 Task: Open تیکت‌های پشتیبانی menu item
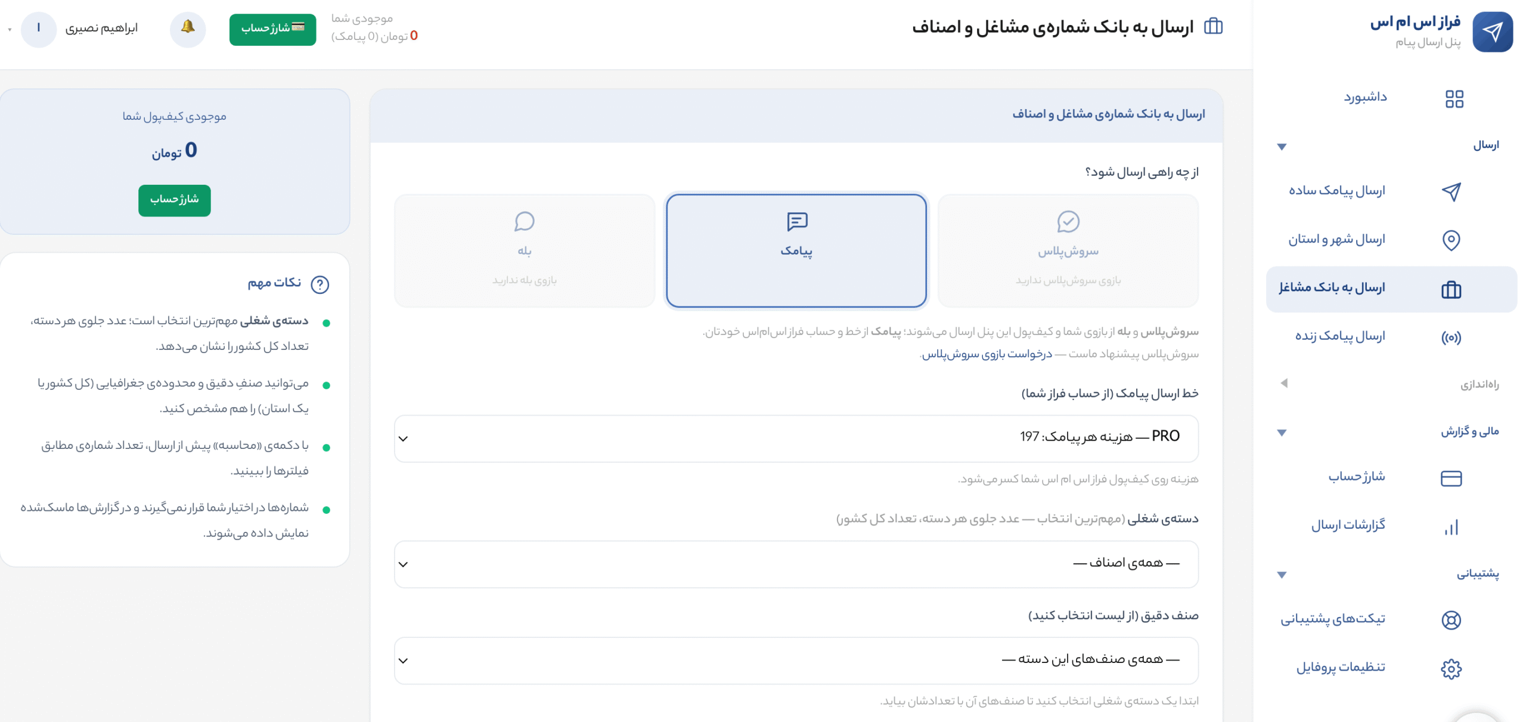click(x=1332, y=618)
